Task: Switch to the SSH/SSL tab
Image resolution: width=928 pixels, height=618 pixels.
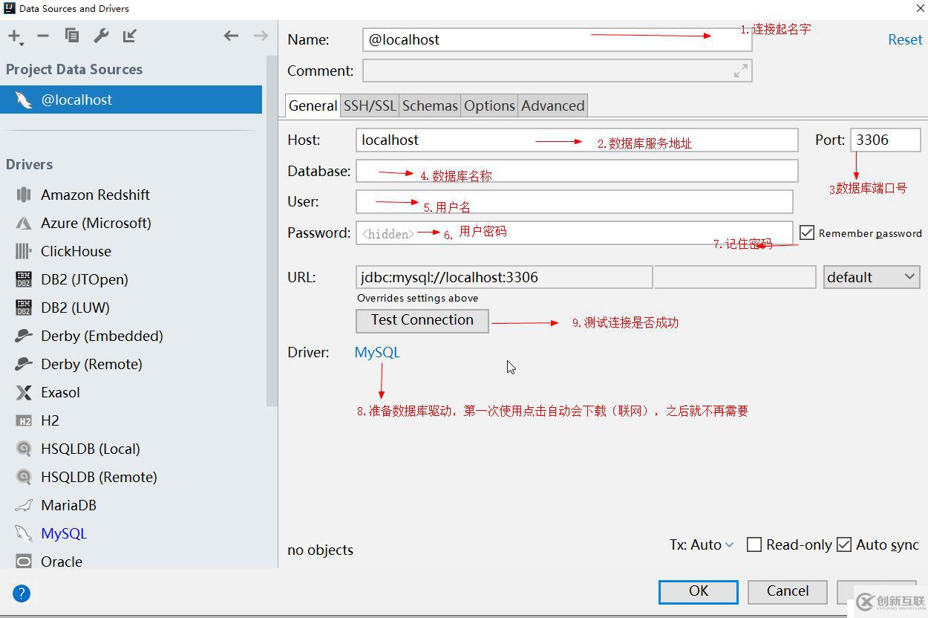Action: pos(370,105)
